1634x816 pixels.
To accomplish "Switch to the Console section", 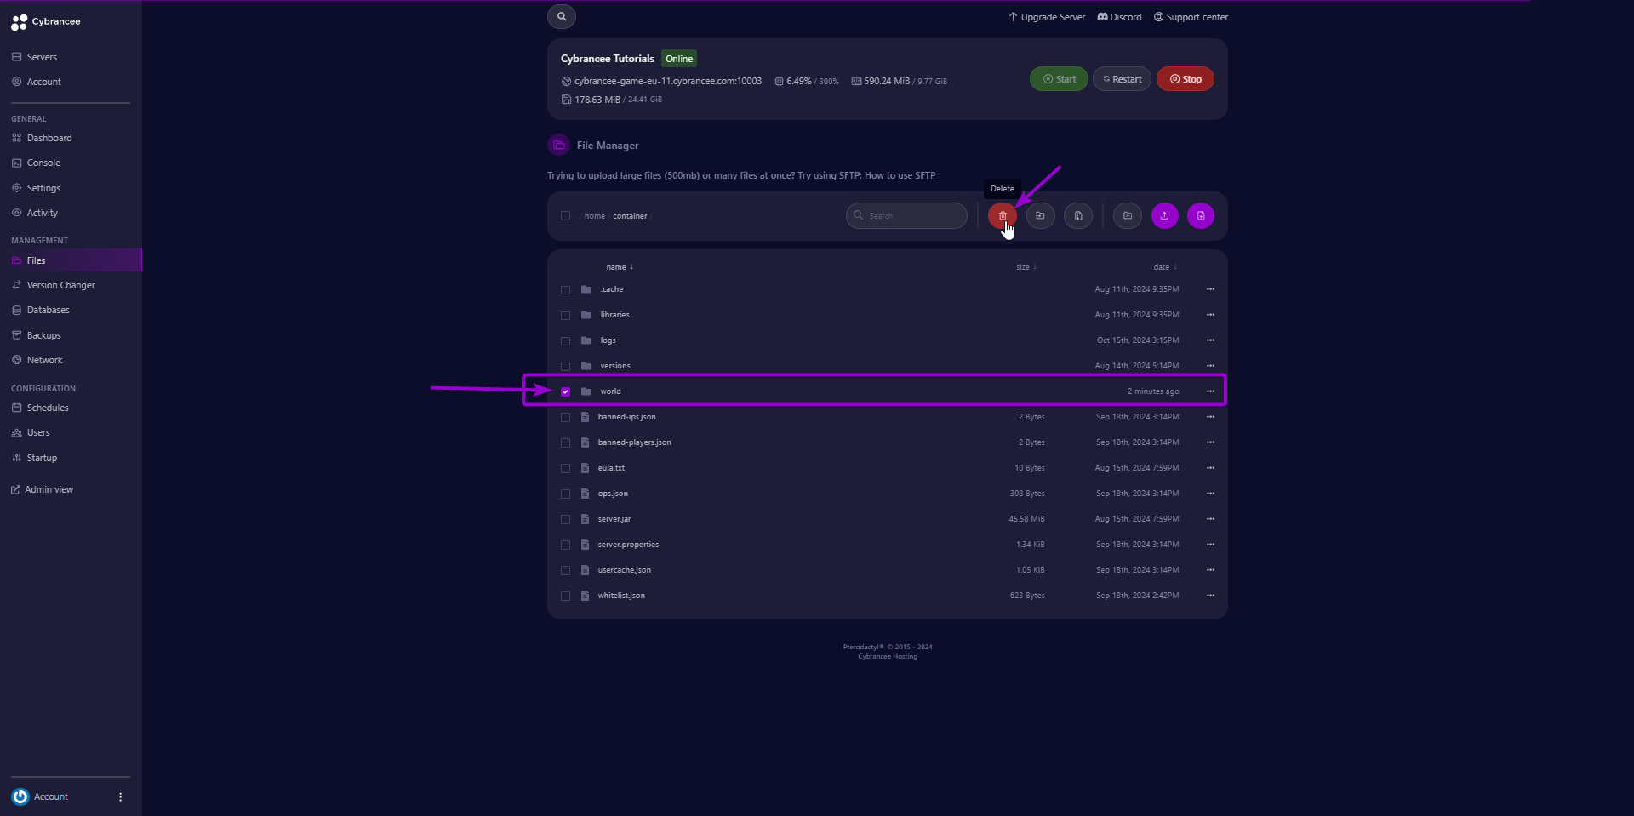I will [42, 163].
